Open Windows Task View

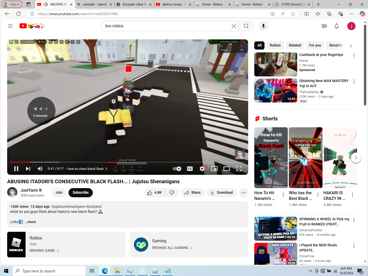[x=92, y=271]
